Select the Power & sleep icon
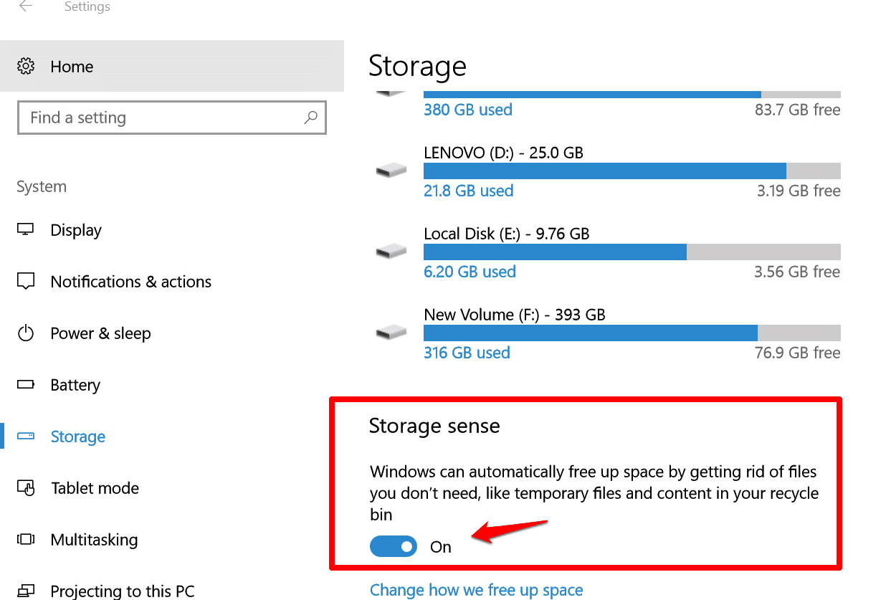The width and height of the screenshot is (891, 600). pyautogui.click(x=26, y=333)
